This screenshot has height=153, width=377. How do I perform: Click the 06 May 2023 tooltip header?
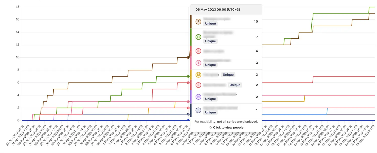coord(217,9)
